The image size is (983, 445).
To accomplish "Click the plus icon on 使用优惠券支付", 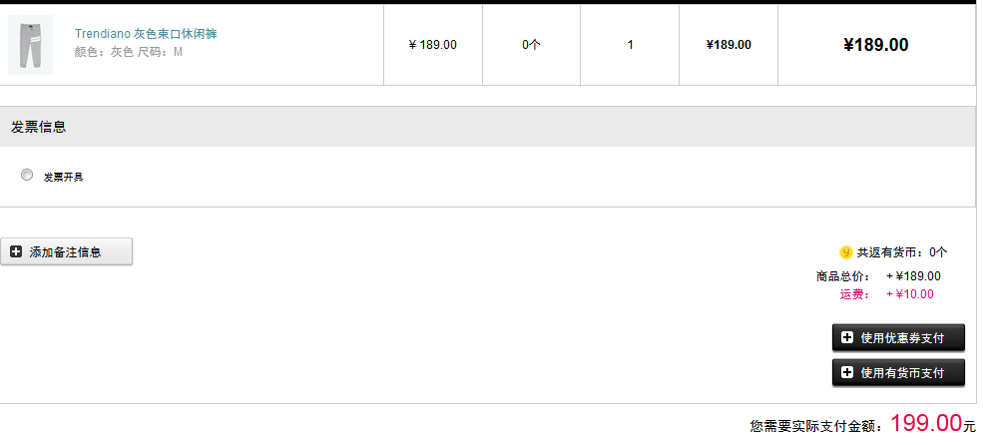I will tap(847, 338).
